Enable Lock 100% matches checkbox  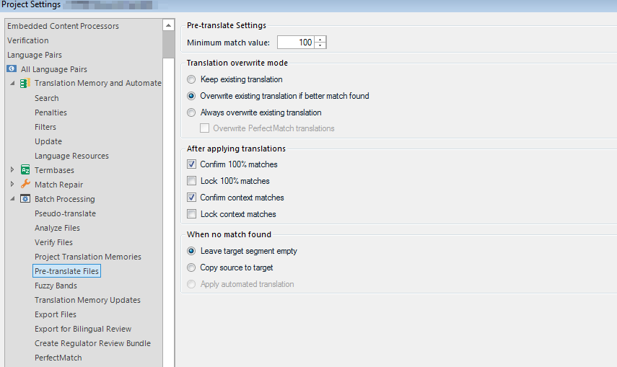point(191,181)
